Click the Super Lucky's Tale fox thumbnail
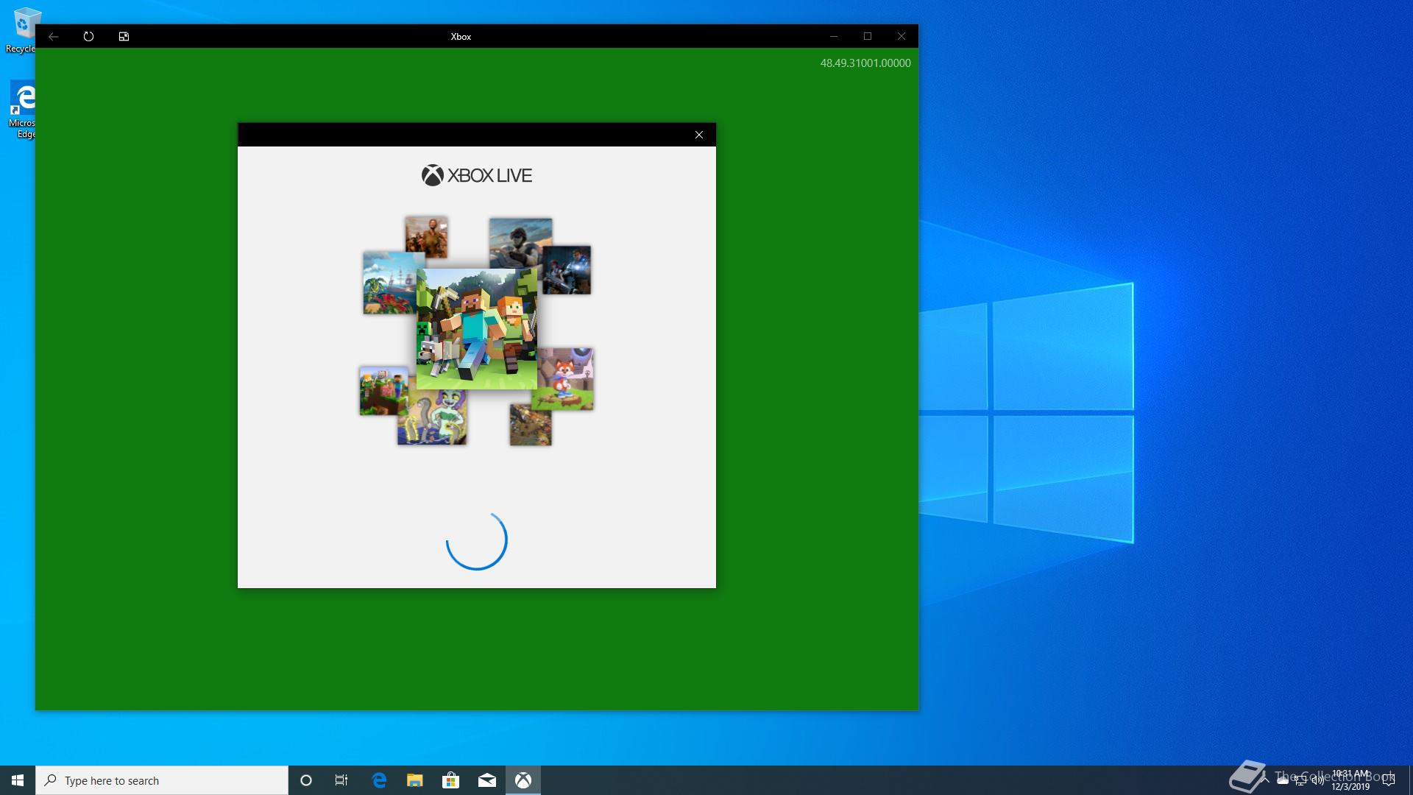The width and height of the screenshot is (1413, 795). [565, 378]
